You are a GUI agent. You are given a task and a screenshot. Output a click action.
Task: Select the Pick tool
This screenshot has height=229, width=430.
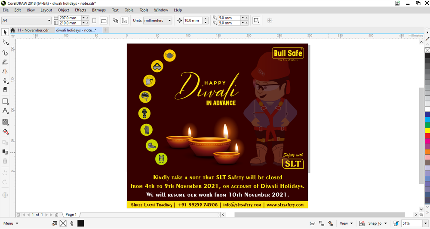5,32
